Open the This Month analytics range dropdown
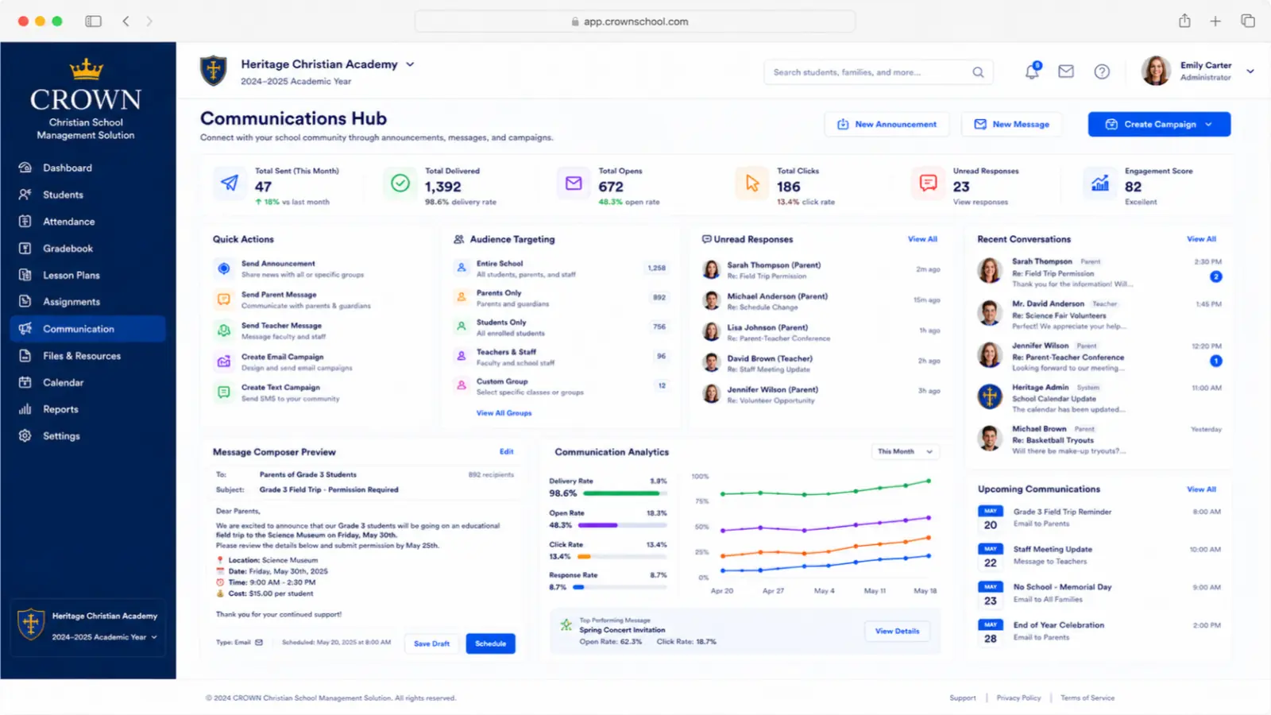1271x715 pixels. [905, 451]
